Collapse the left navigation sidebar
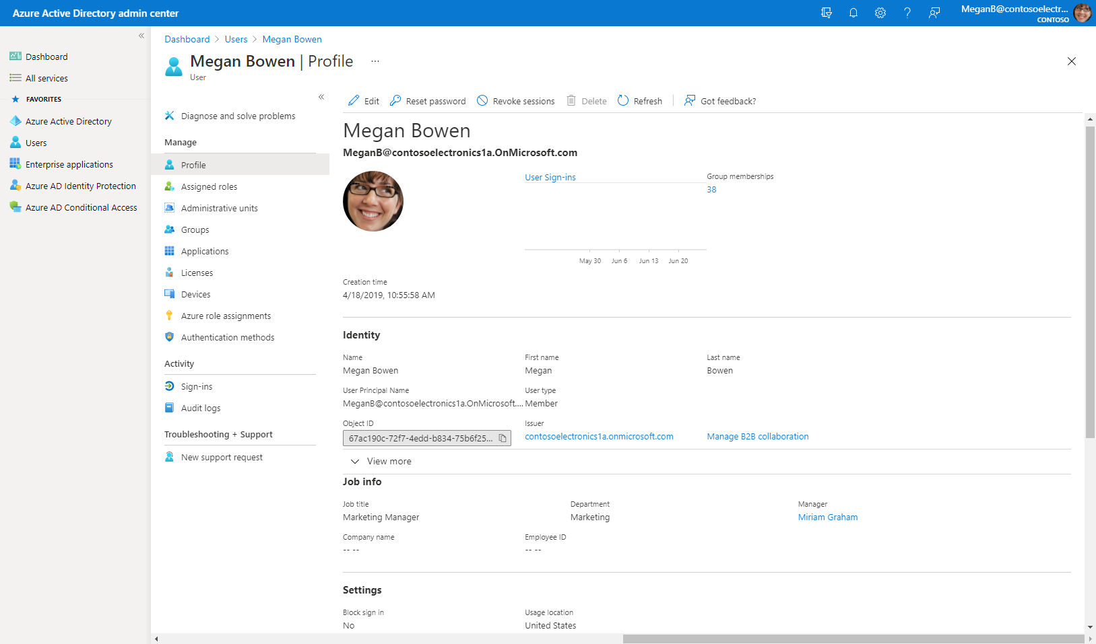This screenshot has height=644, width=1096. 141,36
